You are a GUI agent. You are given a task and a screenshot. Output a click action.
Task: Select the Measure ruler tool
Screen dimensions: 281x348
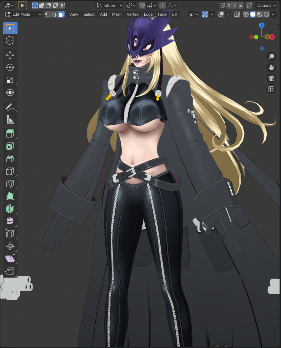10,120
